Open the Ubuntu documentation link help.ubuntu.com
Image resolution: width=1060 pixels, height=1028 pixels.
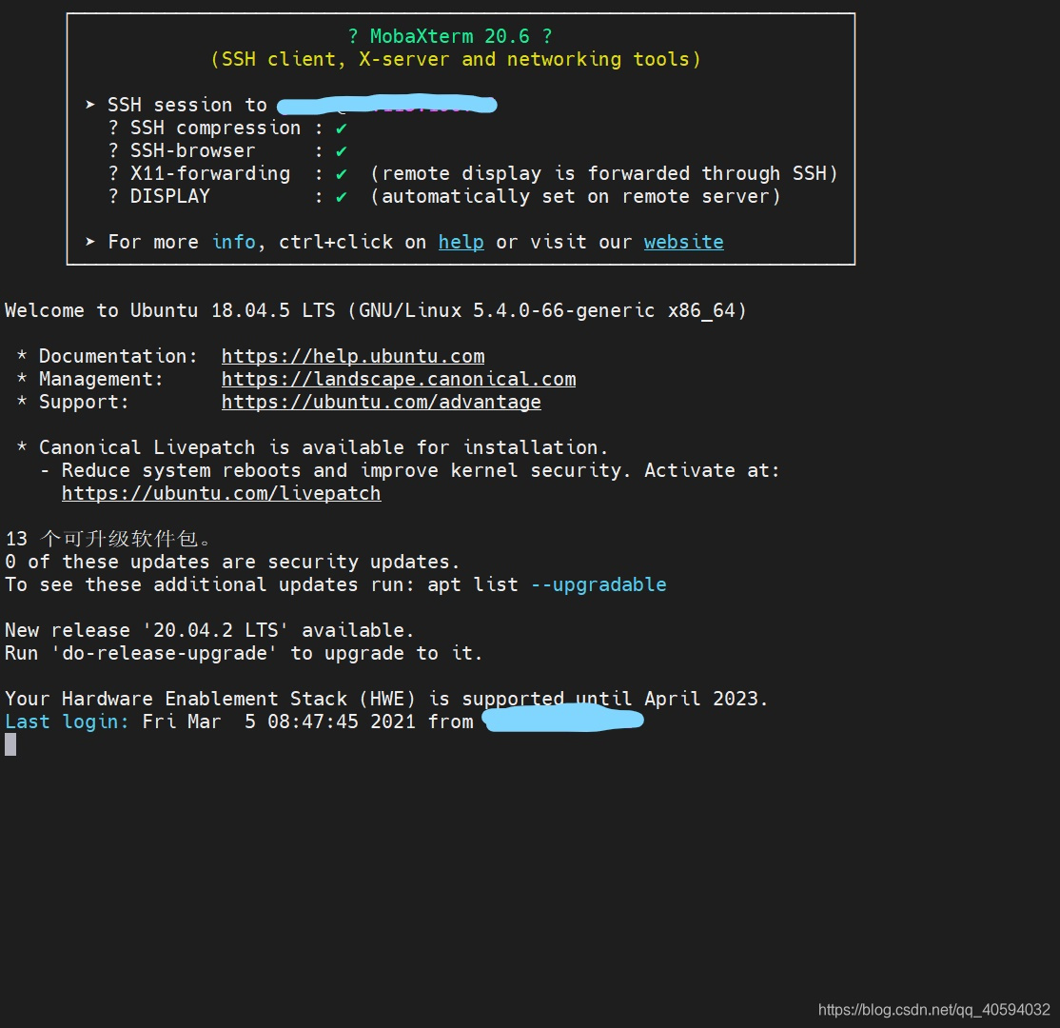coord(353,356)
